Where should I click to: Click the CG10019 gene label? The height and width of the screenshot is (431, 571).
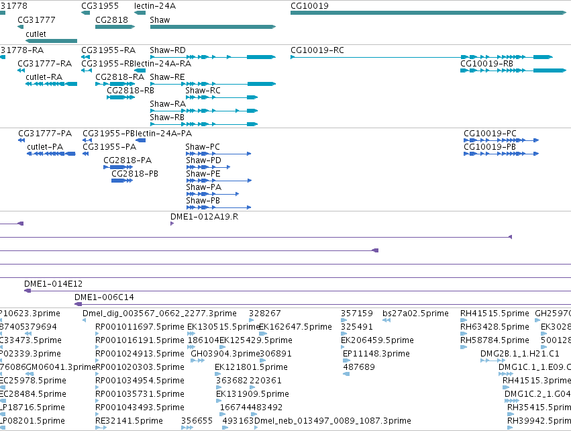click(309, 6)
